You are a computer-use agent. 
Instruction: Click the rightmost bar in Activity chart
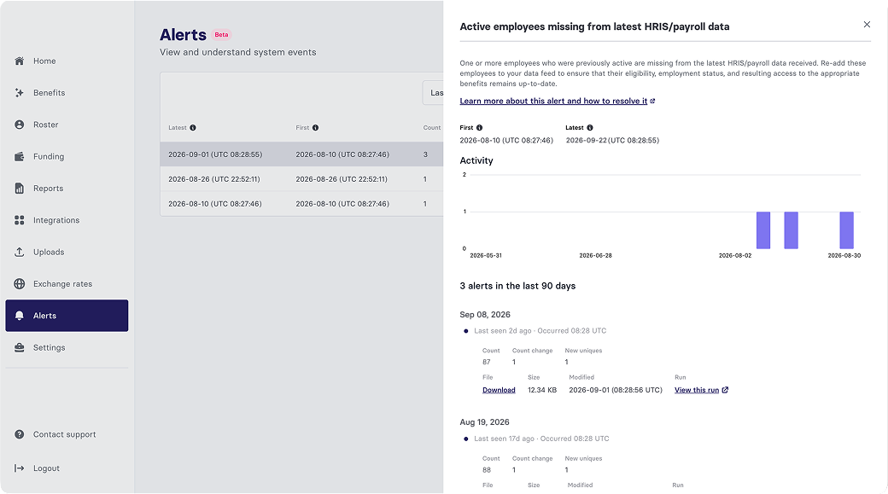847,230
